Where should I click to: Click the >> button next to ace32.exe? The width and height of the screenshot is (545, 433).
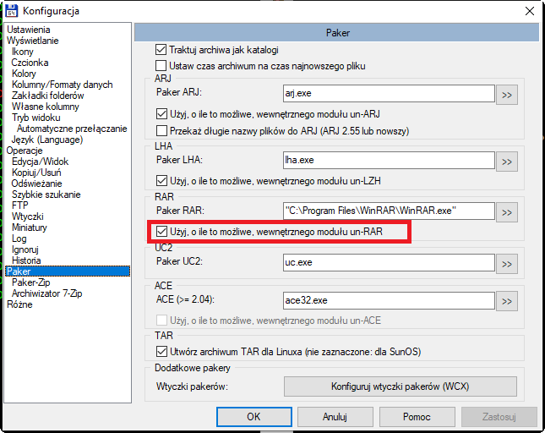point(506,301)
